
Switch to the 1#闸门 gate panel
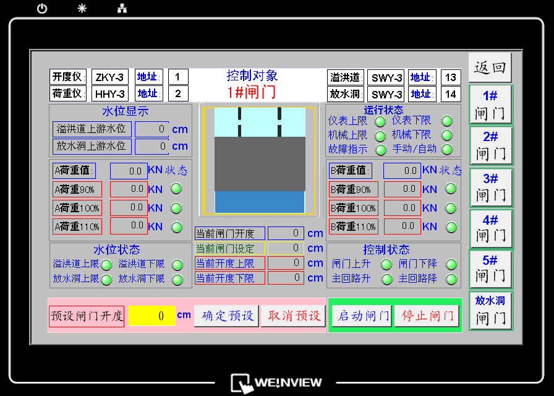coord(490,105)
